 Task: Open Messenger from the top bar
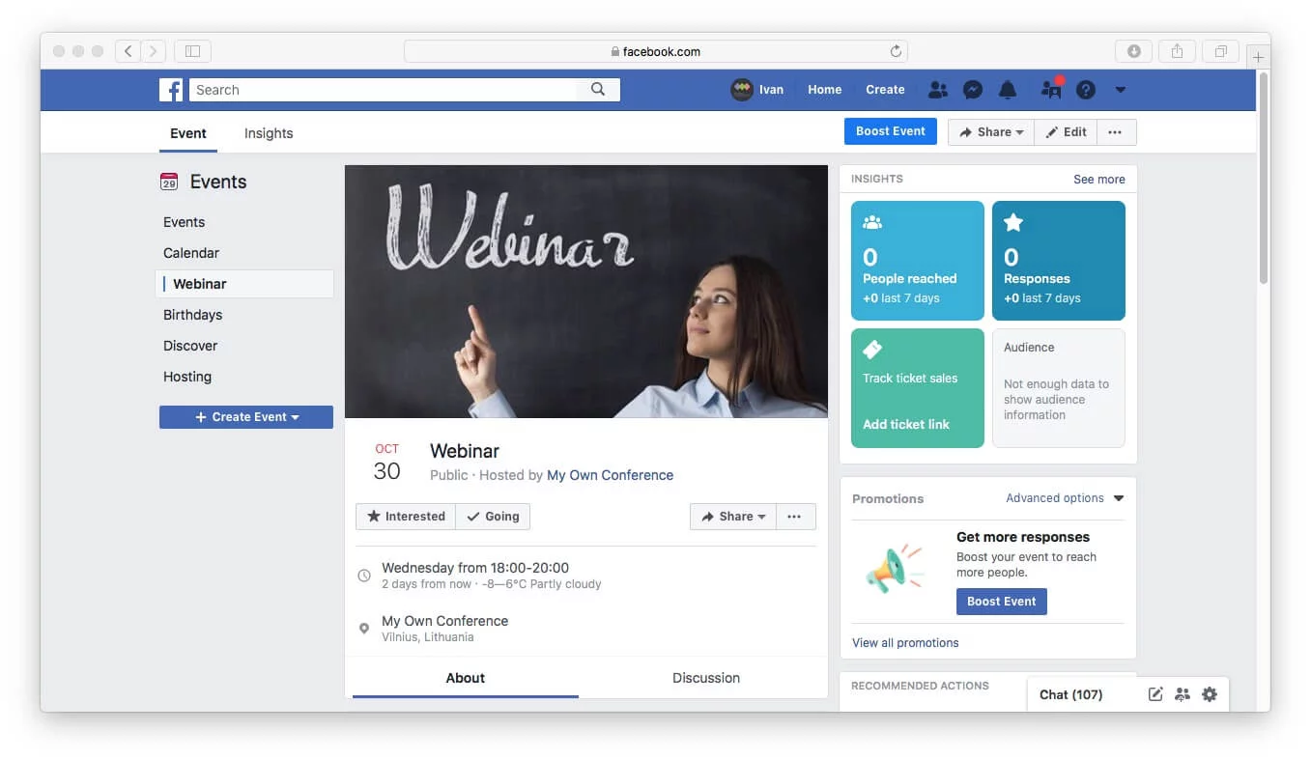(x=972, y=89)
